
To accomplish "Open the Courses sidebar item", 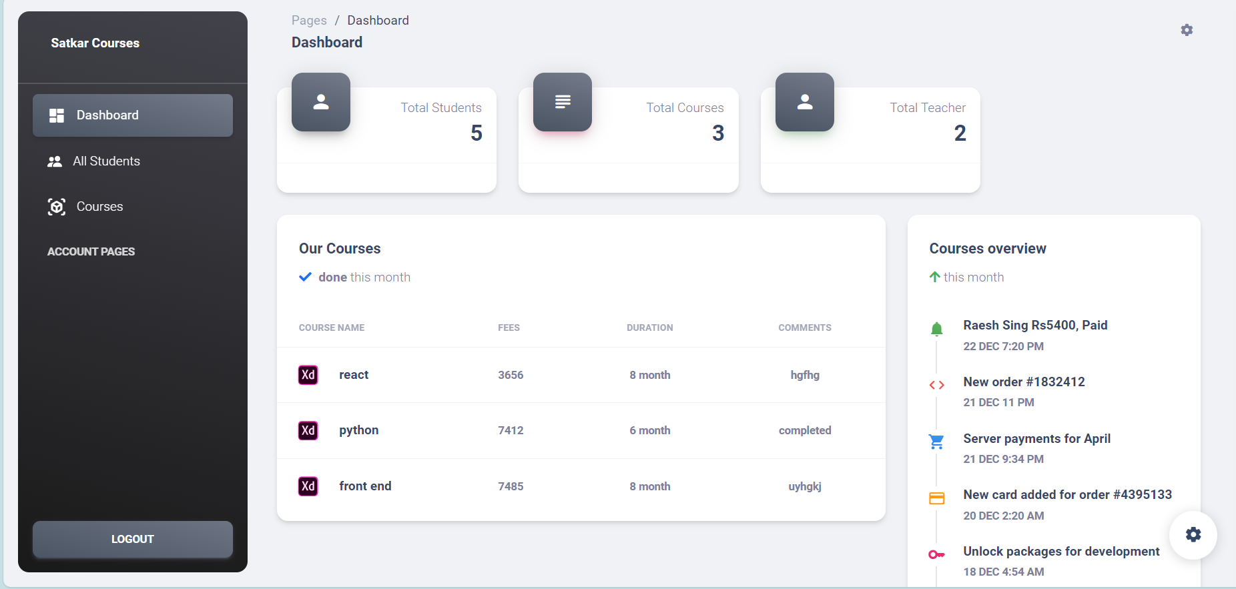I will 133,207.
